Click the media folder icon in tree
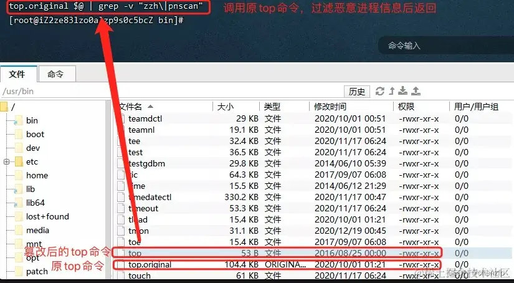 (x=19, y=231)
